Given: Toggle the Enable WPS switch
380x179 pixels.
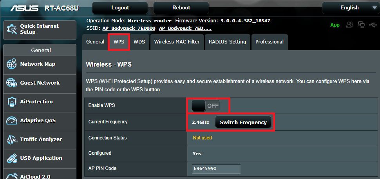Looking at the screenshot, I should pos(206,106).
